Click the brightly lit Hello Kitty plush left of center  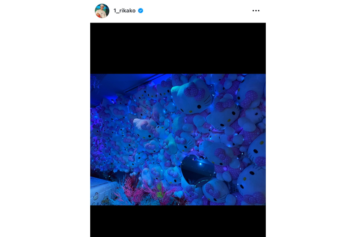144,128
